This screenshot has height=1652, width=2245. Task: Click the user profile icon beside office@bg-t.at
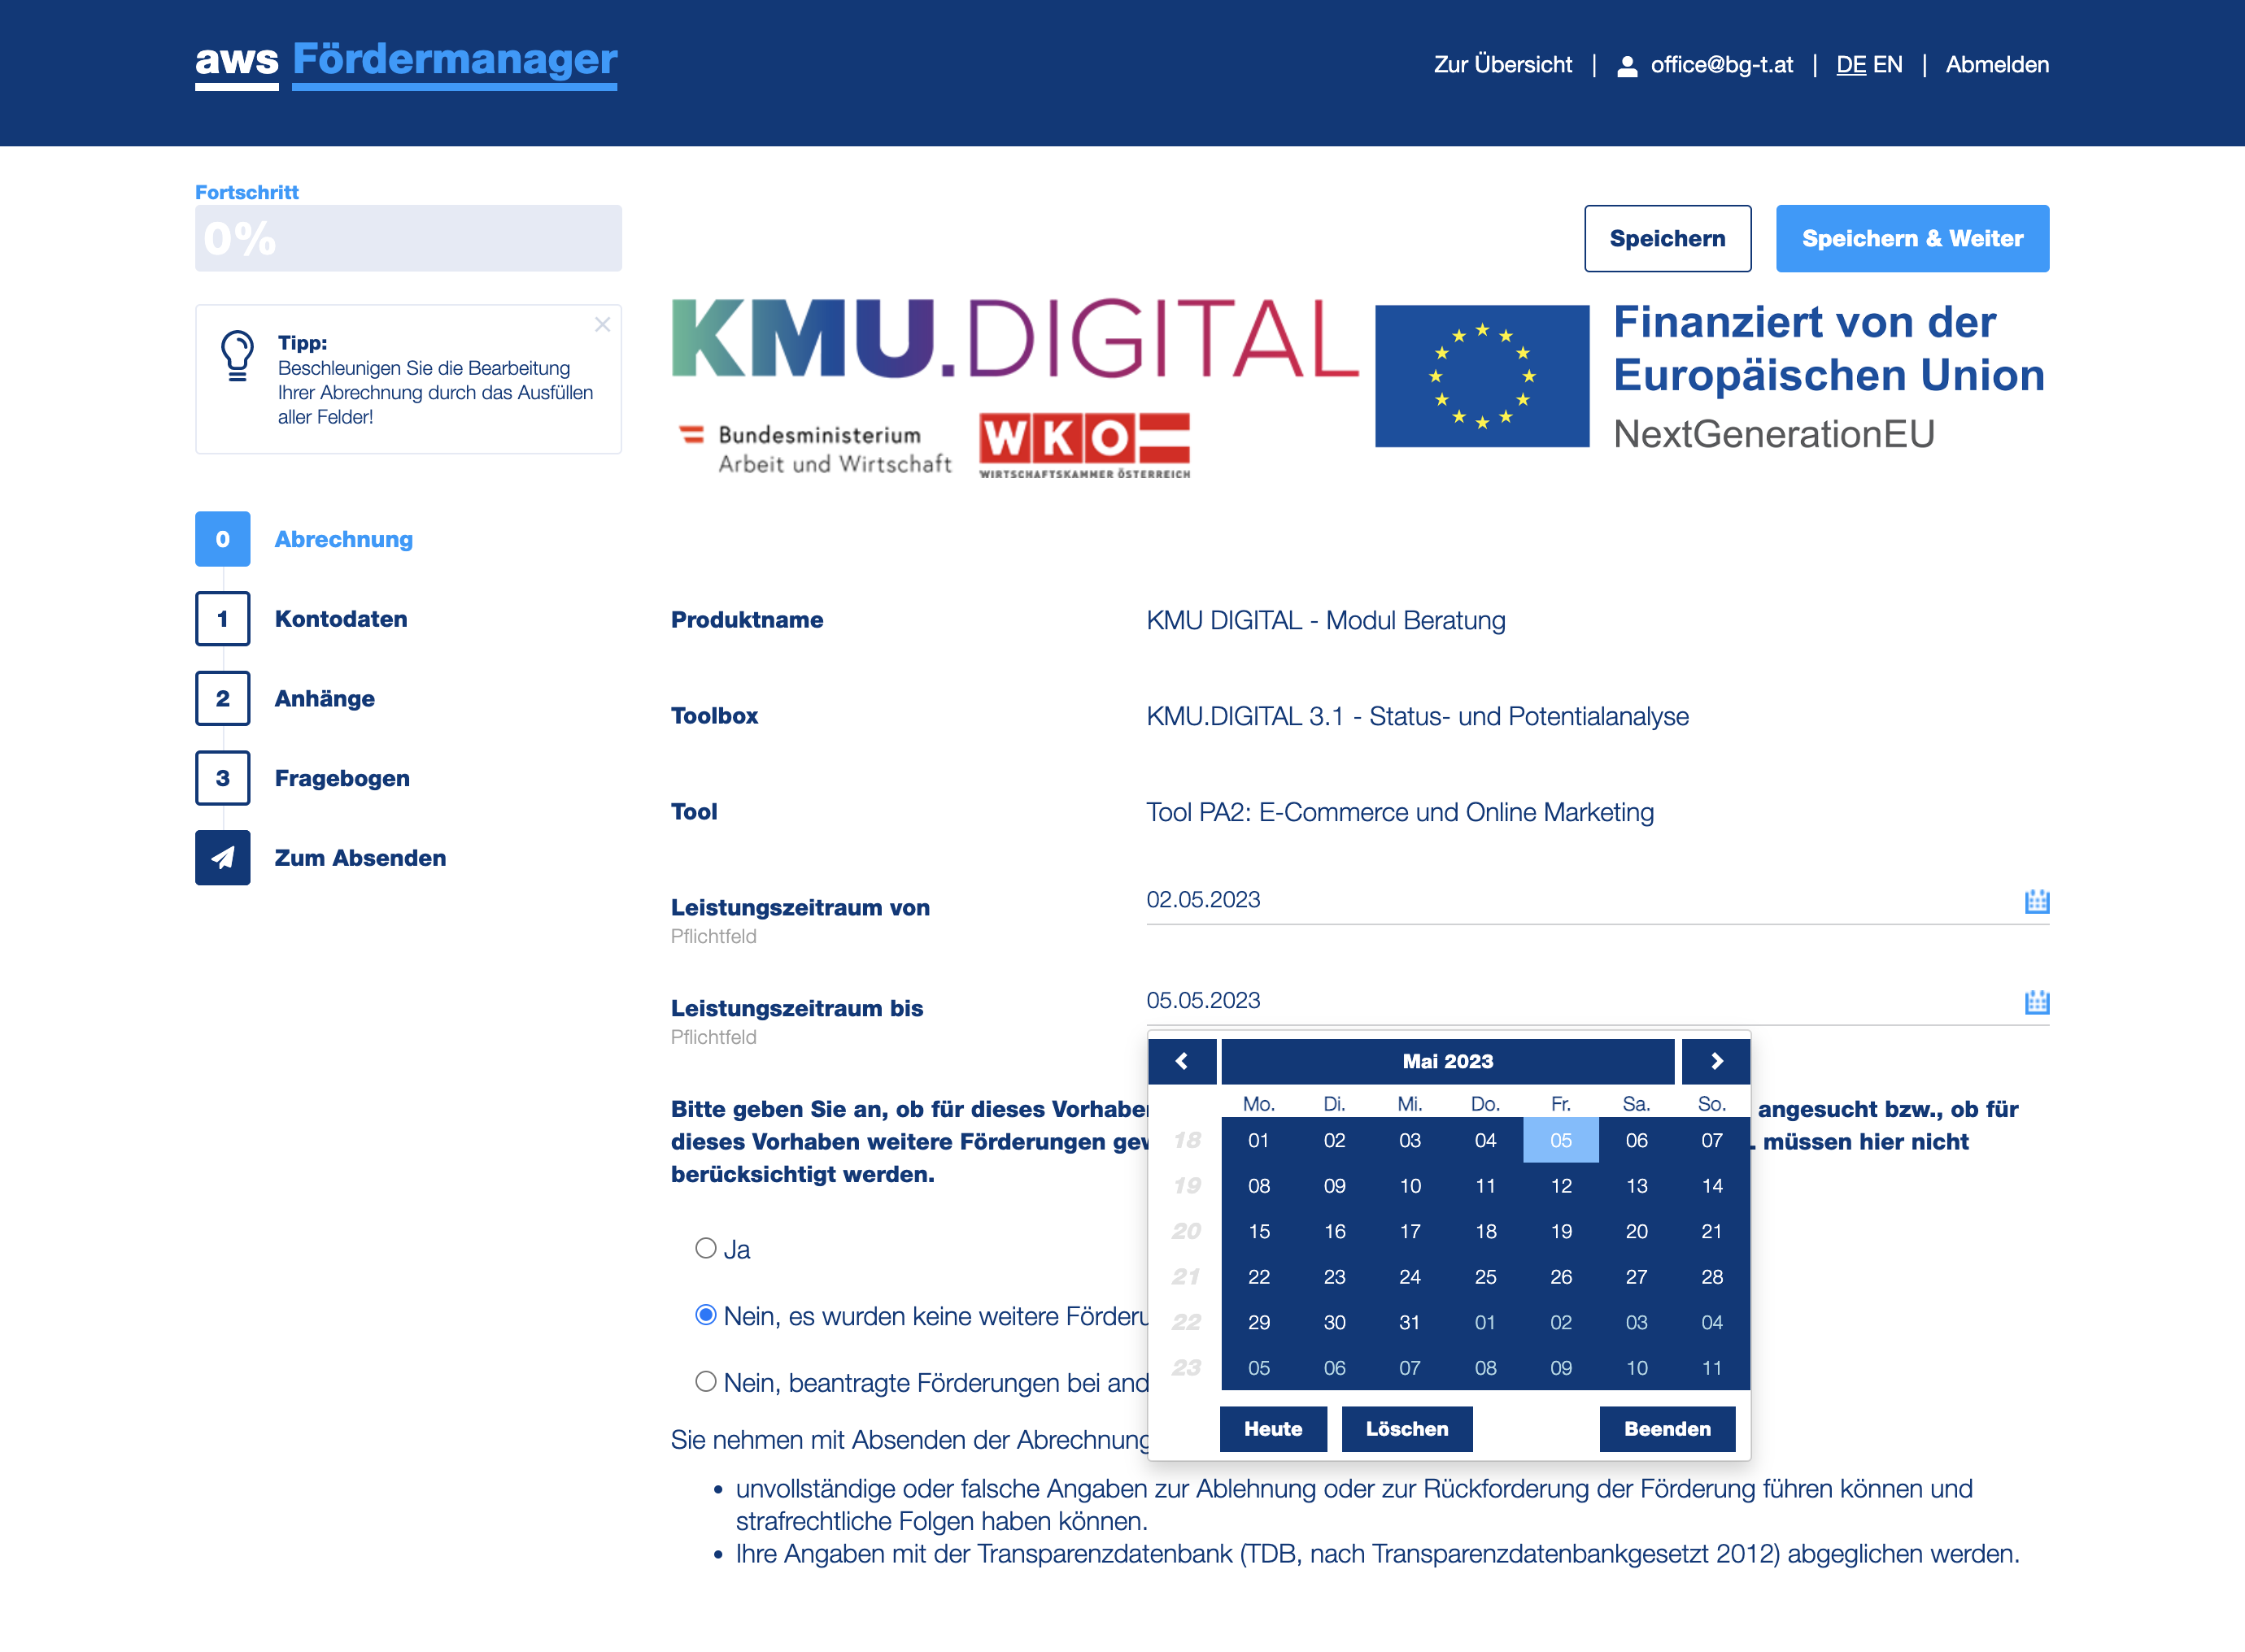[x=1628, y=66]
